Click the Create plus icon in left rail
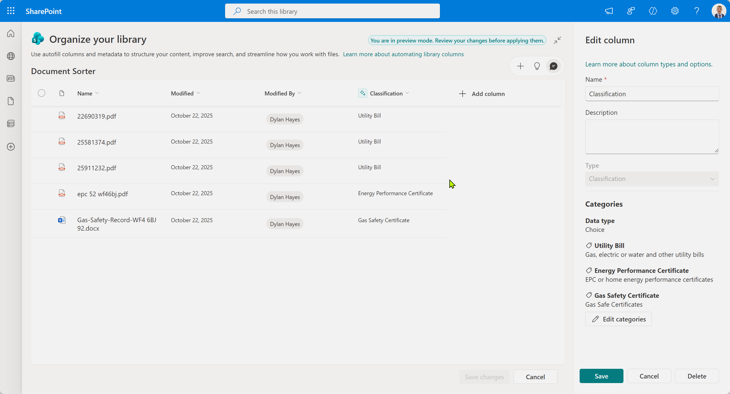Image resolution: width=730 pixels, height=394 pixels. coord(11,147)
